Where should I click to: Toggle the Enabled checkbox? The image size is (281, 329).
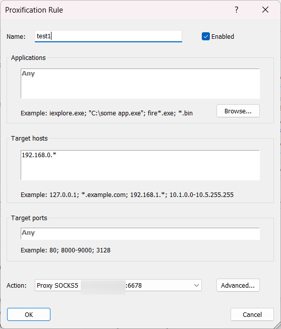click(206, 36)
